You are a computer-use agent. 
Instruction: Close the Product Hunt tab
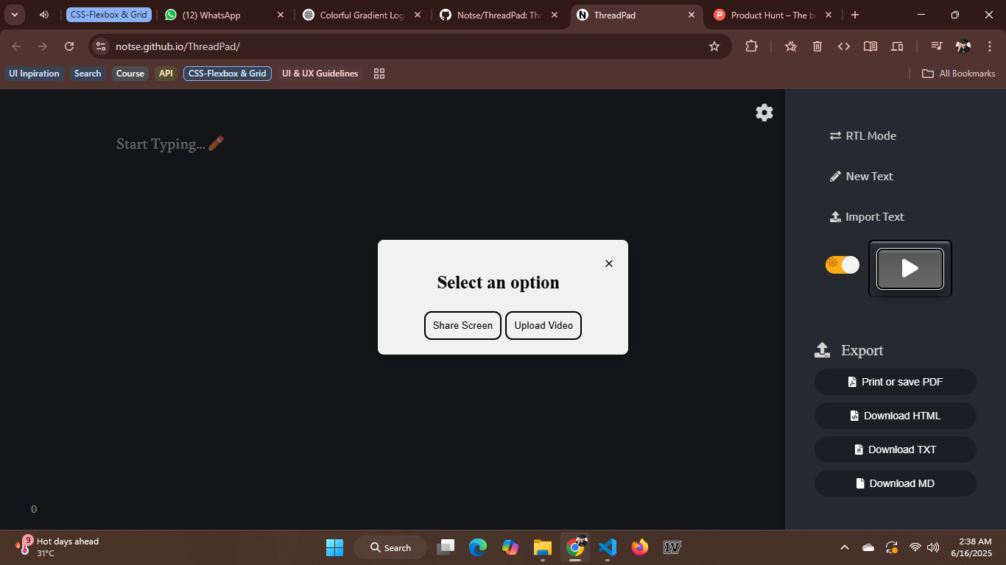(x=829, y=15)
